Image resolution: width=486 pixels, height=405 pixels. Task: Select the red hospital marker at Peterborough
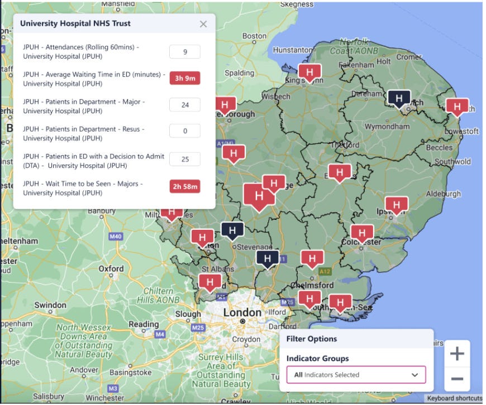click(225, 105)
